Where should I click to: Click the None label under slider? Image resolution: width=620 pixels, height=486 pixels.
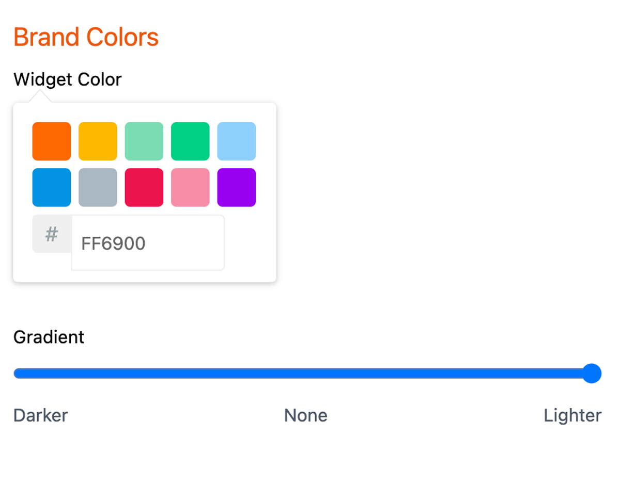306,415
